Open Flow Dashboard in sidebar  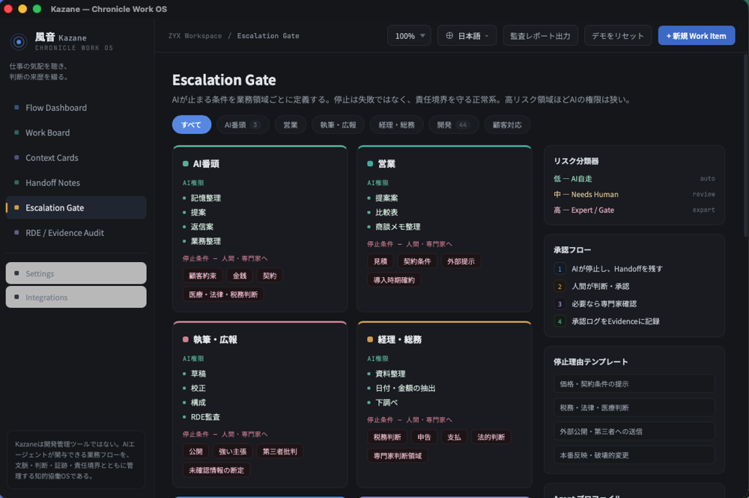pos(76,108)
